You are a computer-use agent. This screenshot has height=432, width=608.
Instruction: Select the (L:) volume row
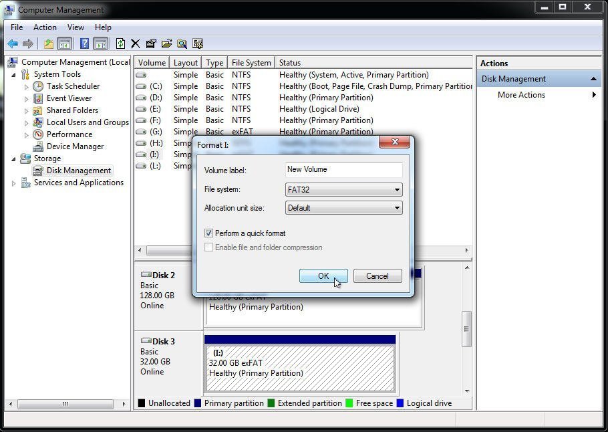tap(163, 166)
